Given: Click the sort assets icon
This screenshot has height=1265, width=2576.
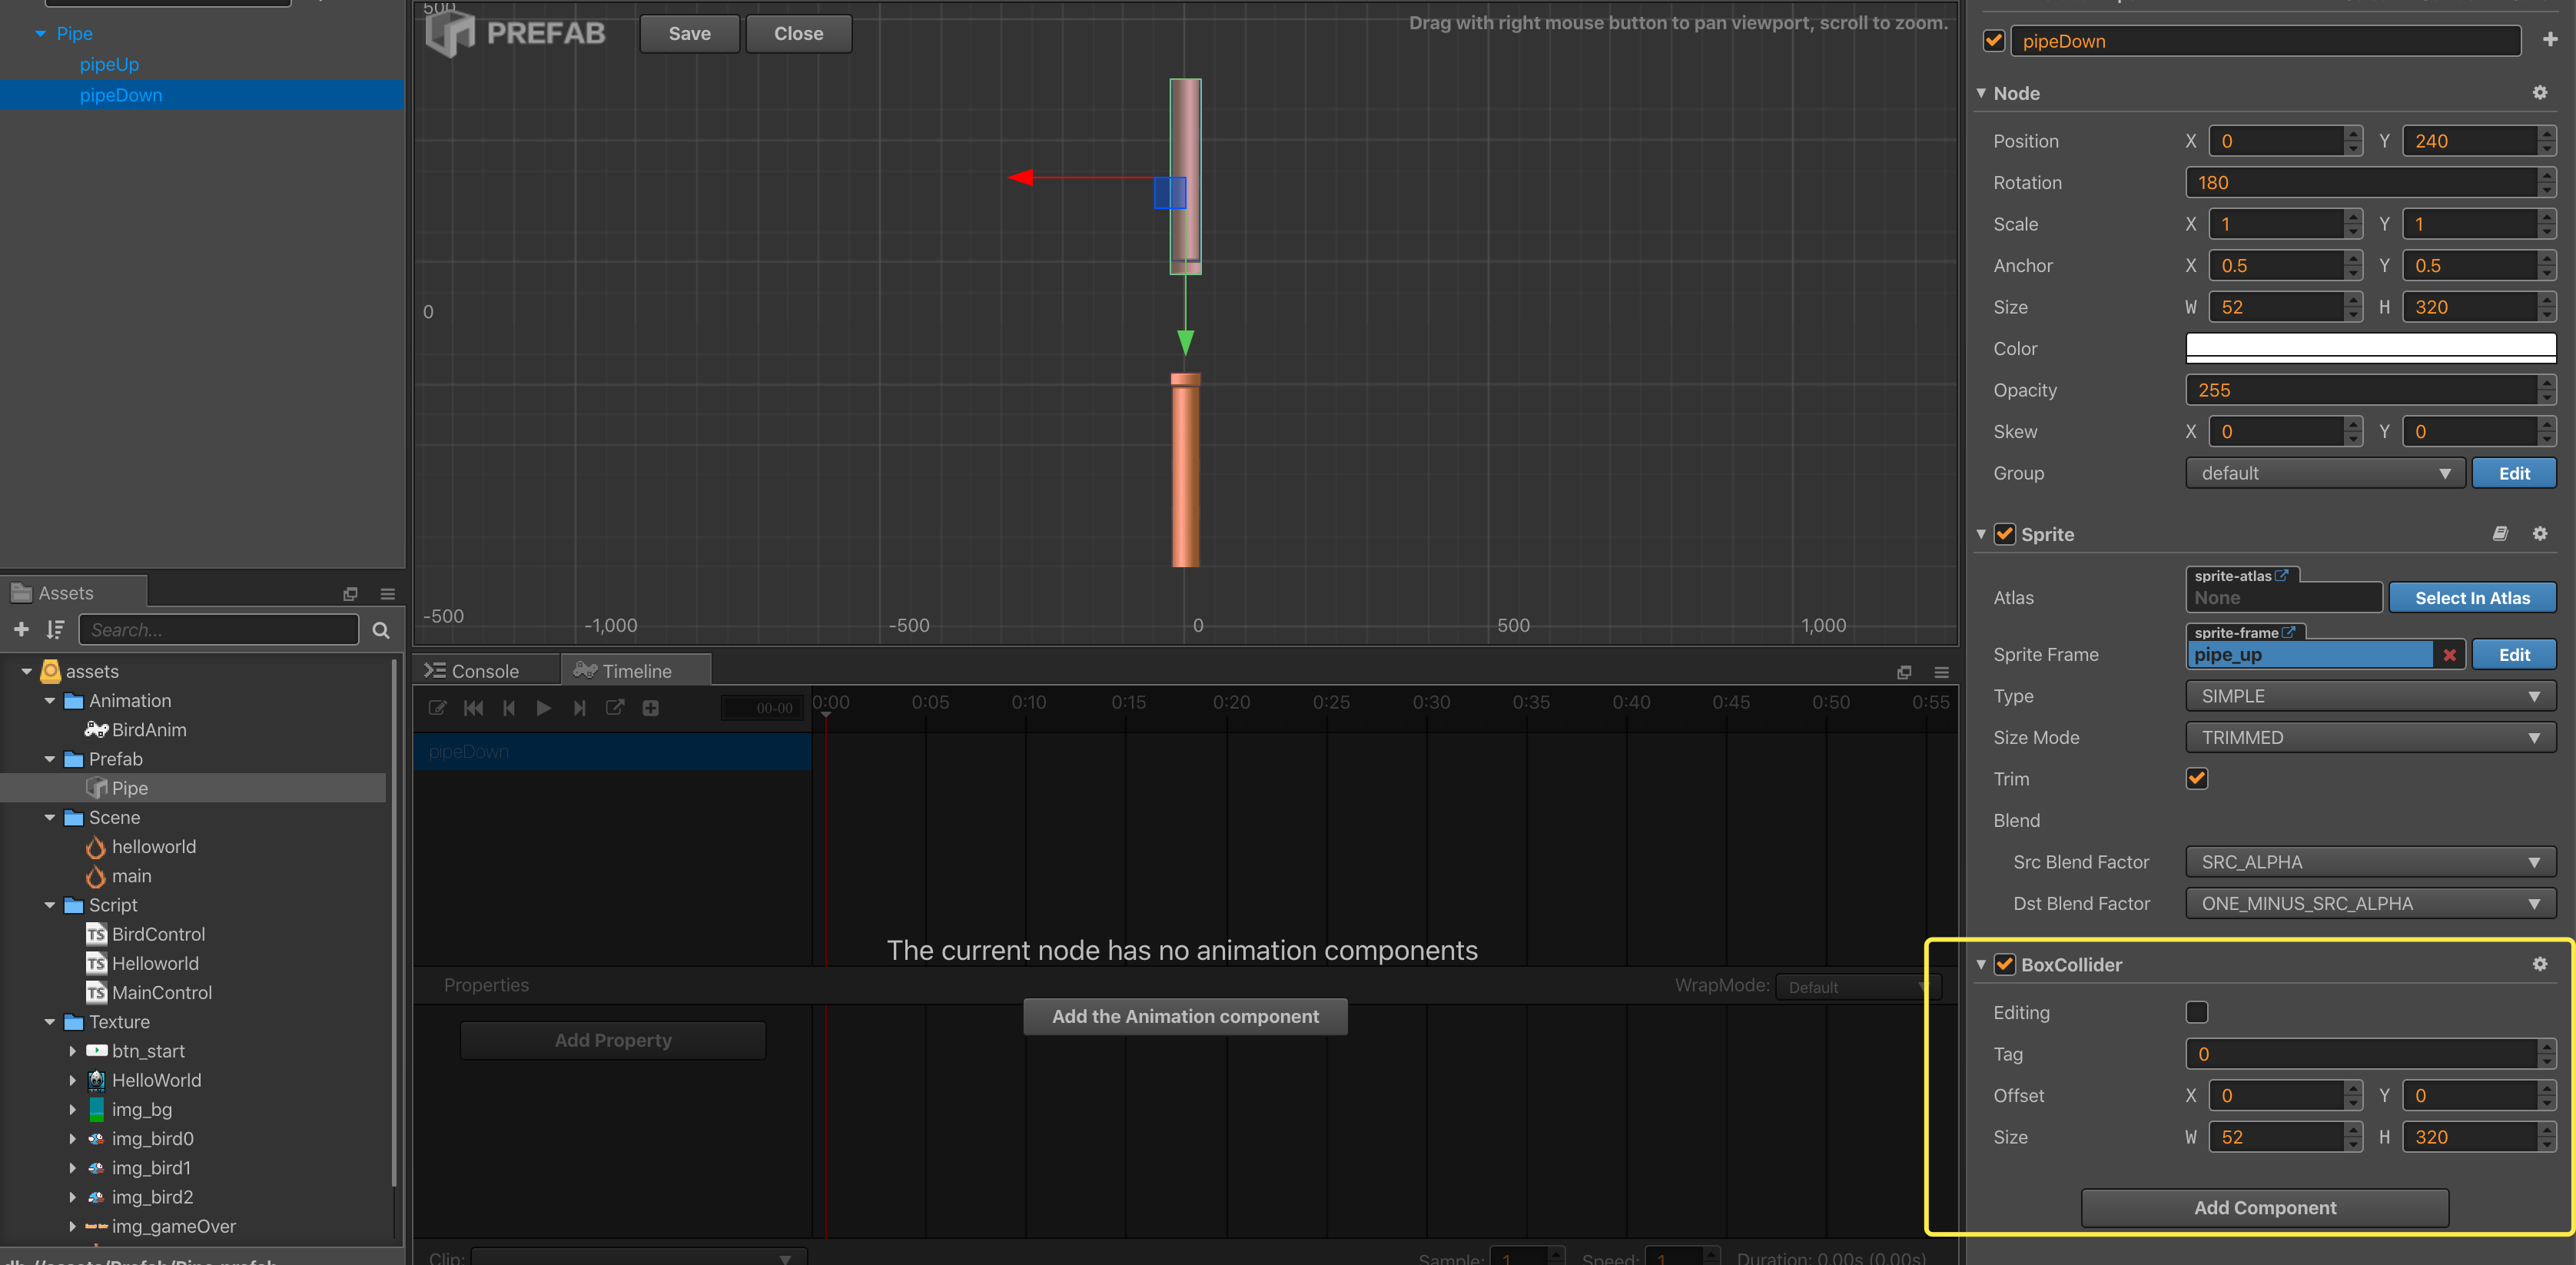Looking at the screenshot, I should point(55,629).
